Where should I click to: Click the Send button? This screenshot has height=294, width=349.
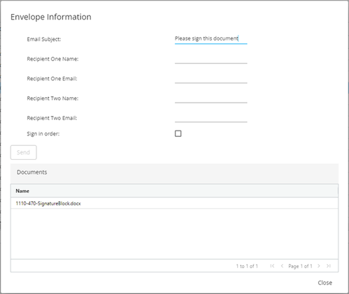(24, 152)
